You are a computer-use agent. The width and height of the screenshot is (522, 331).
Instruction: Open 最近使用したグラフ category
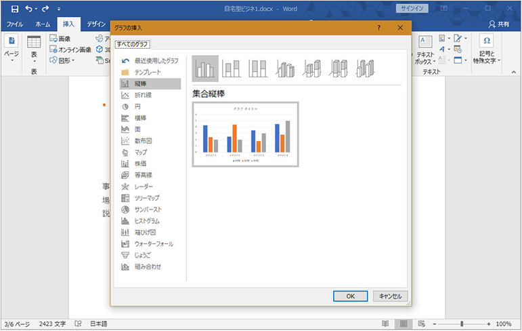click(x=150, y=61)
